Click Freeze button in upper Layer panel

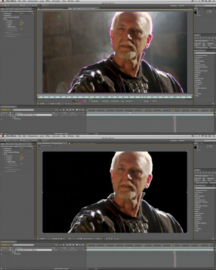click(154, 101)
